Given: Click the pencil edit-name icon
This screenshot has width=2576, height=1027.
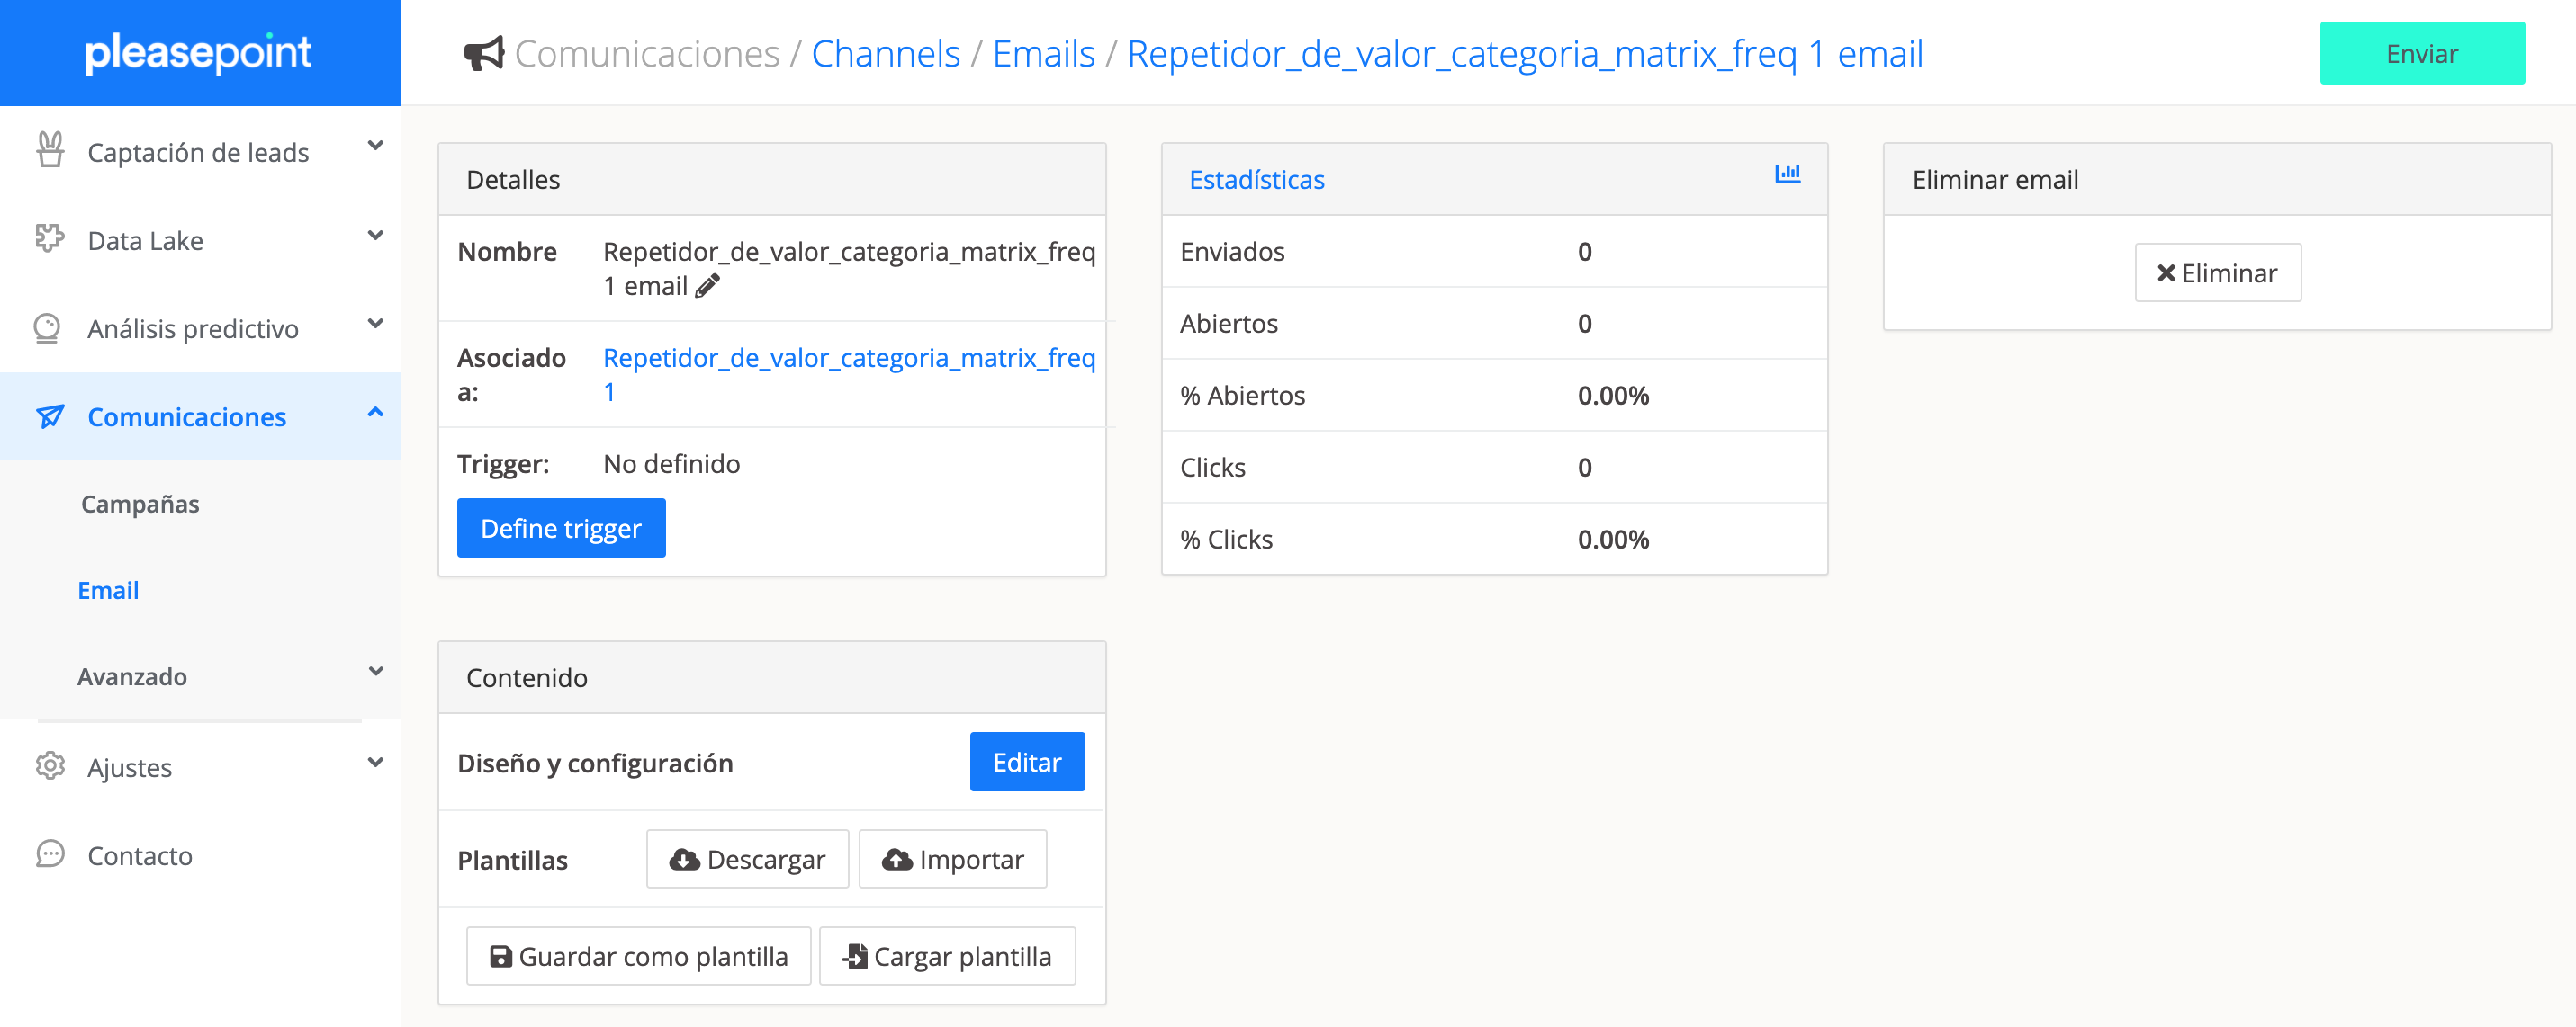Looking at the screenshot, I should 707,287.
